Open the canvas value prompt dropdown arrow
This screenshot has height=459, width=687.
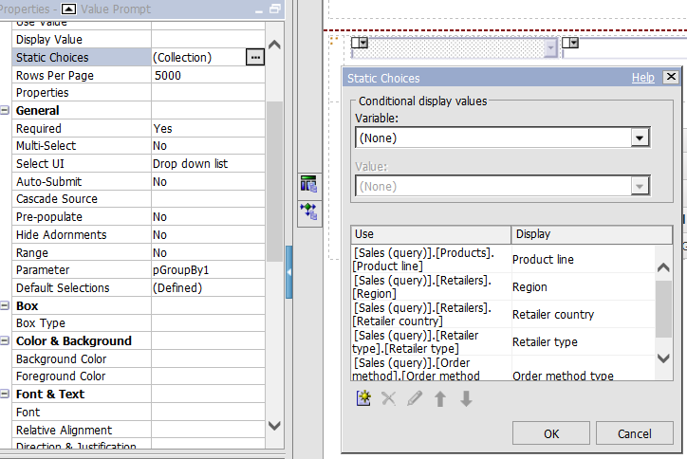tap(550, 47)
